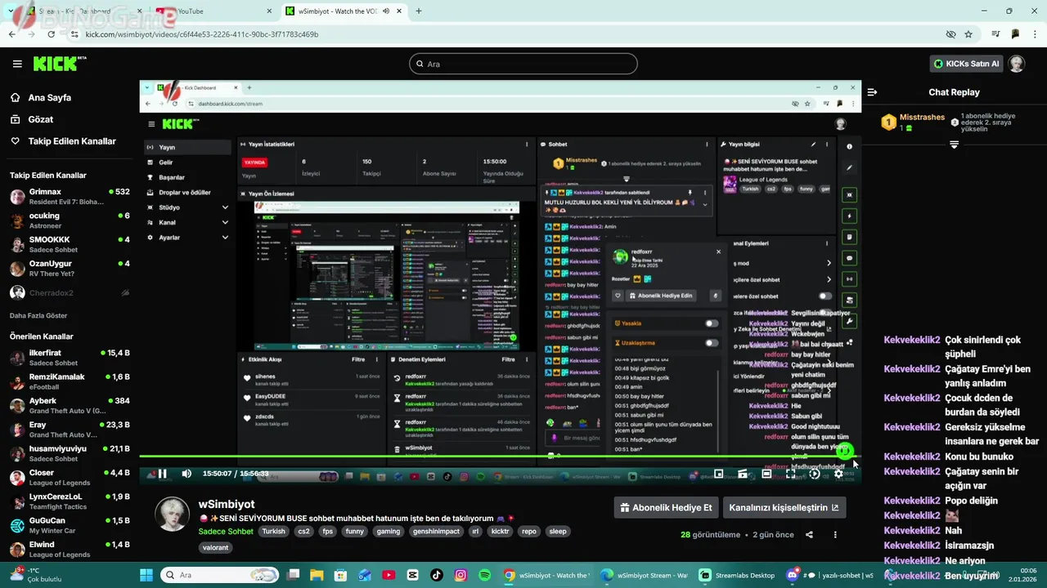Viewport: 1047px width, 588px height.
Task: Open a new browser tab
Action: [x=419, y=11]
